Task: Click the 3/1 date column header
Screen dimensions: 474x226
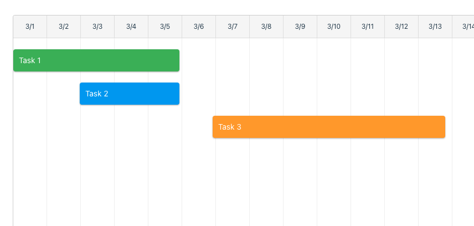Action: [30, 27]
